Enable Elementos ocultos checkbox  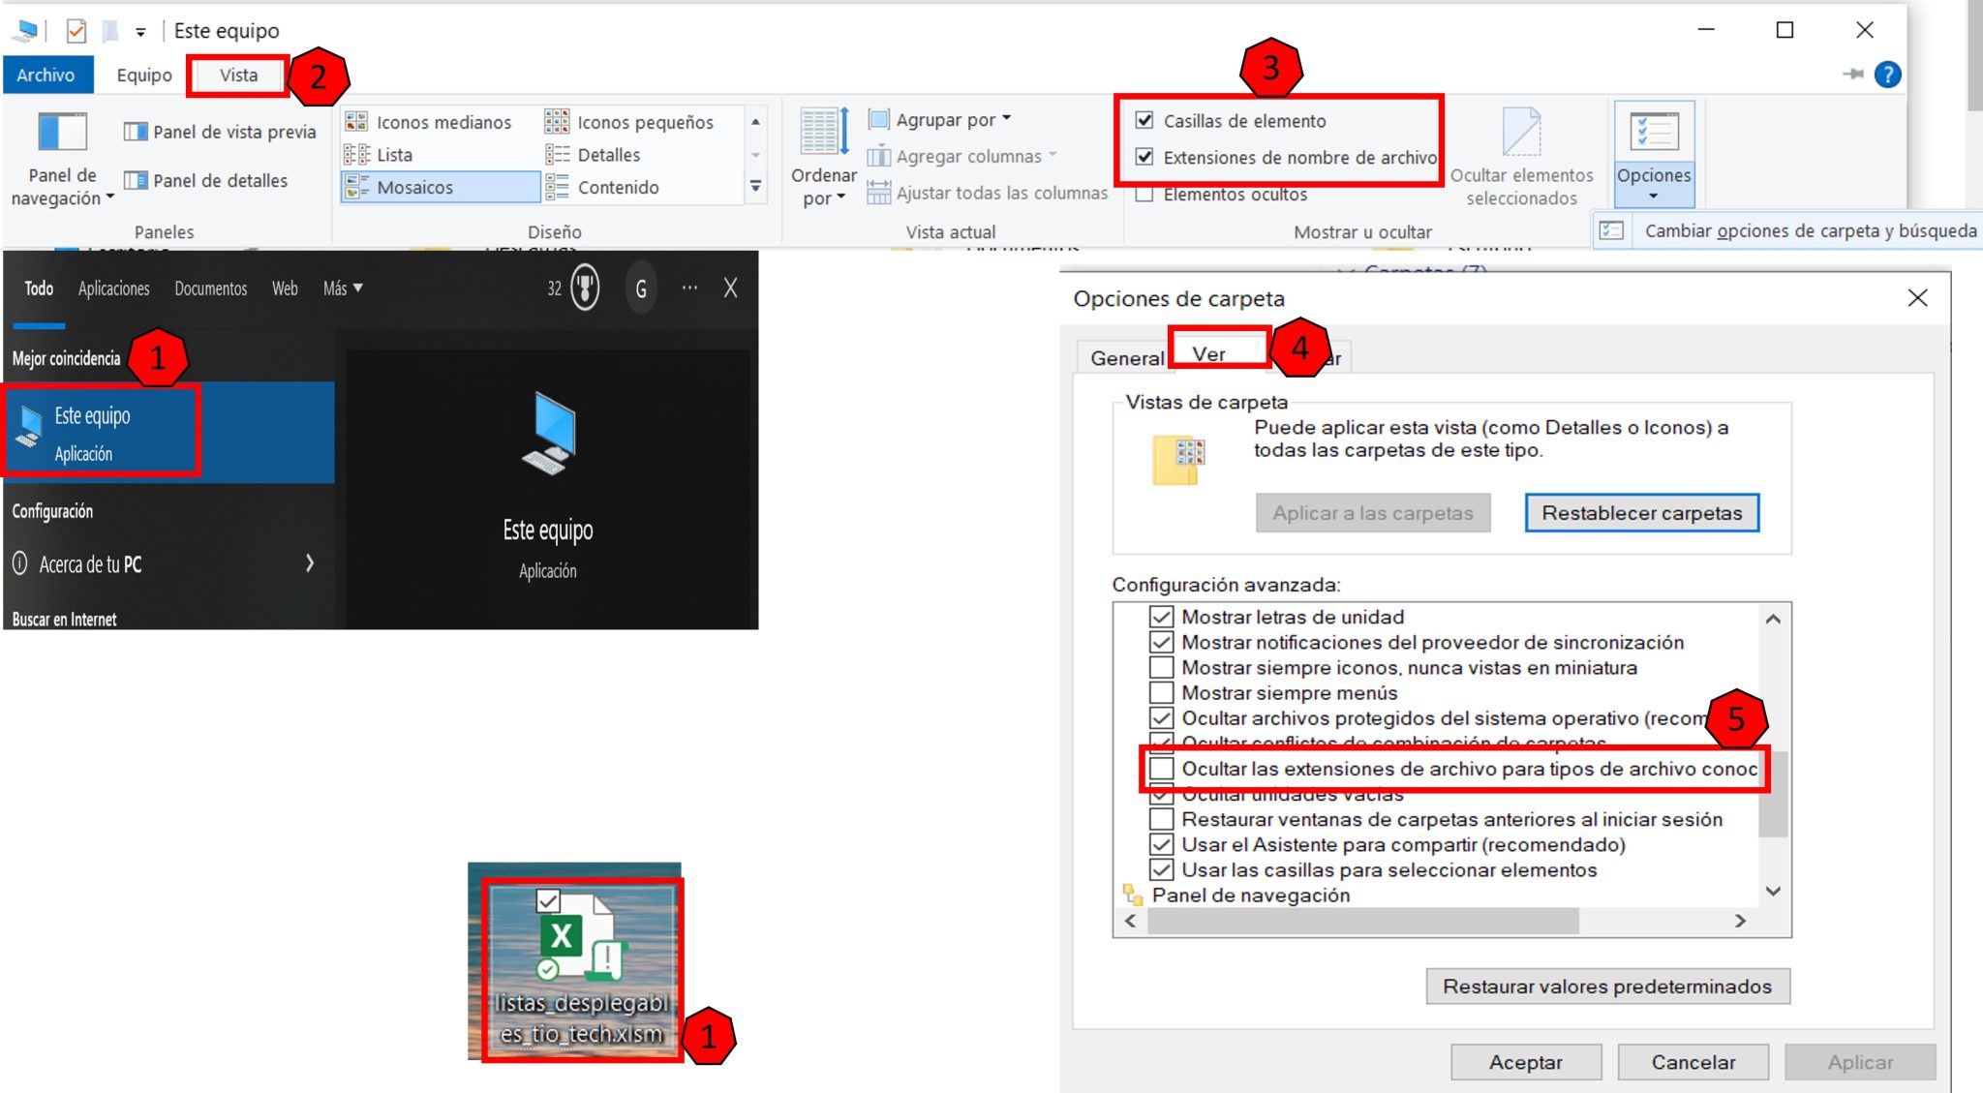pos(1144,195)
